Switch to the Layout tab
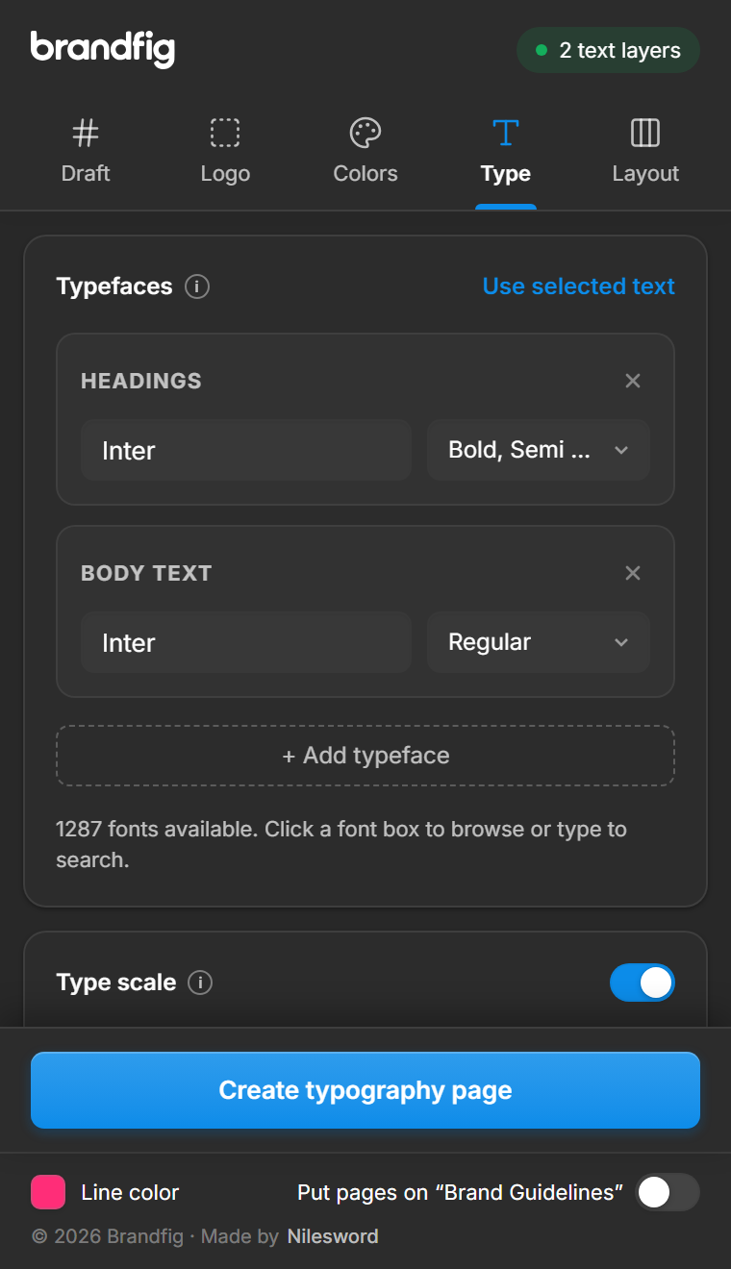 point(645,152)
